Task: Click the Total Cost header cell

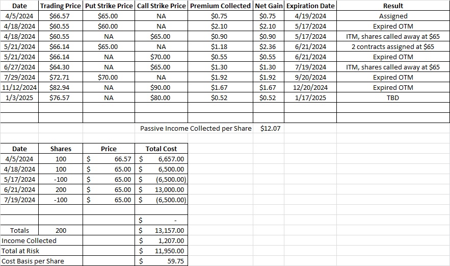Action: pyautogui.click(x=161, y=149)
